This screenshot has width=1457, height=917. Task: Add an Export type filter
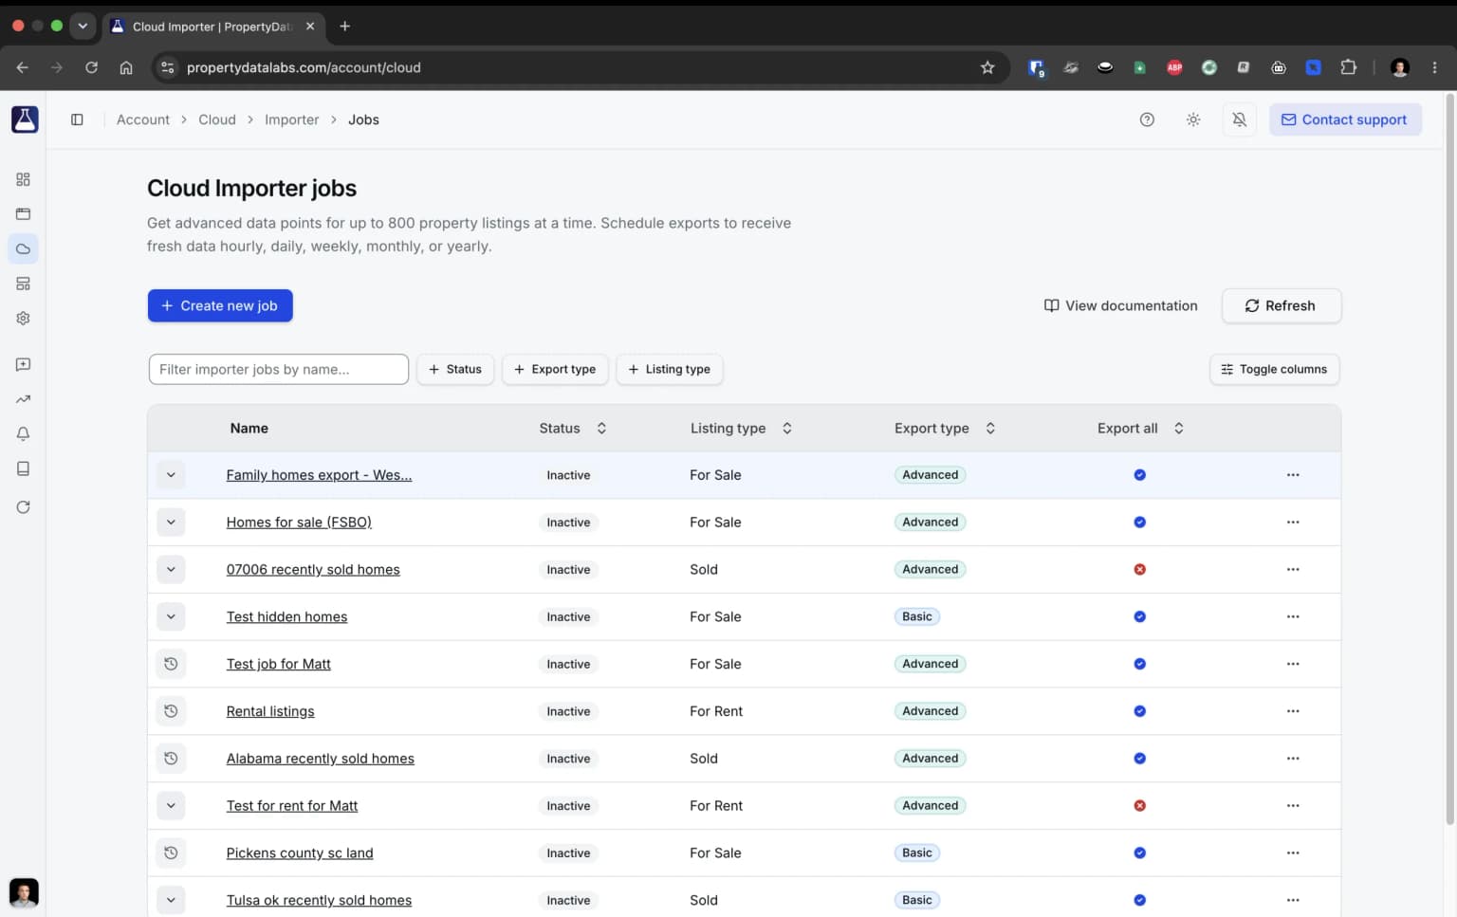point(555,370)
